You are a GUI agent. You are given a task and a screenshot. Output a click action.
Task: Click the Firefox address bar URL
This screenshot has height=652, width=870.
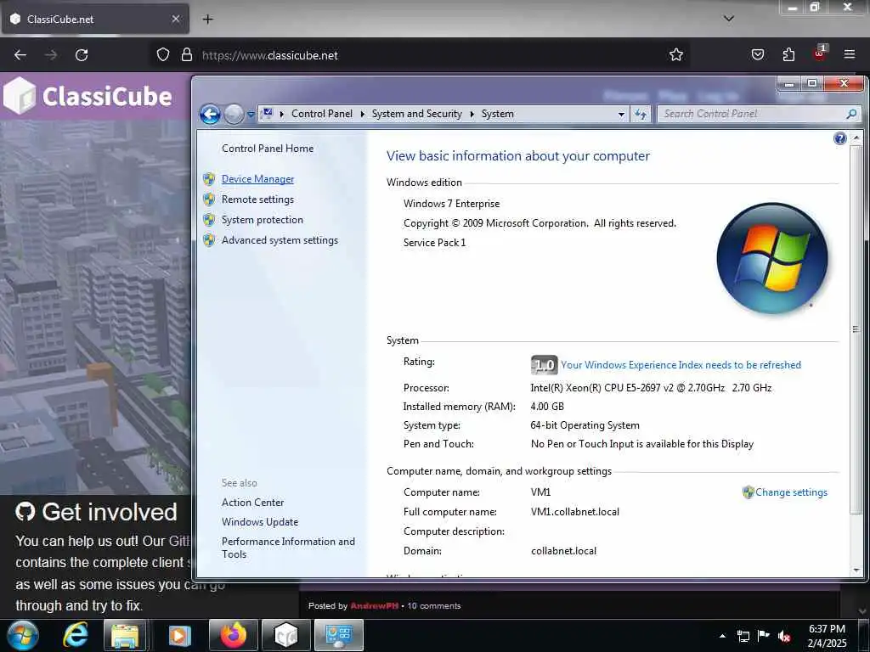tap(269, 55)
